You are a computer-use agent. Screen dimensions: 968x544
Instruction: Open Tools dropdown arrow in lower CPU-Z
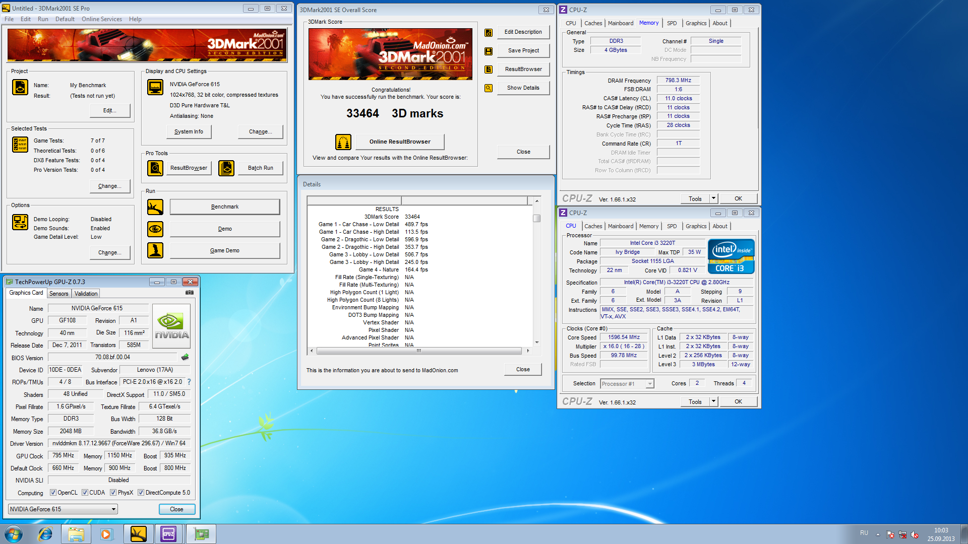point(713,401)
